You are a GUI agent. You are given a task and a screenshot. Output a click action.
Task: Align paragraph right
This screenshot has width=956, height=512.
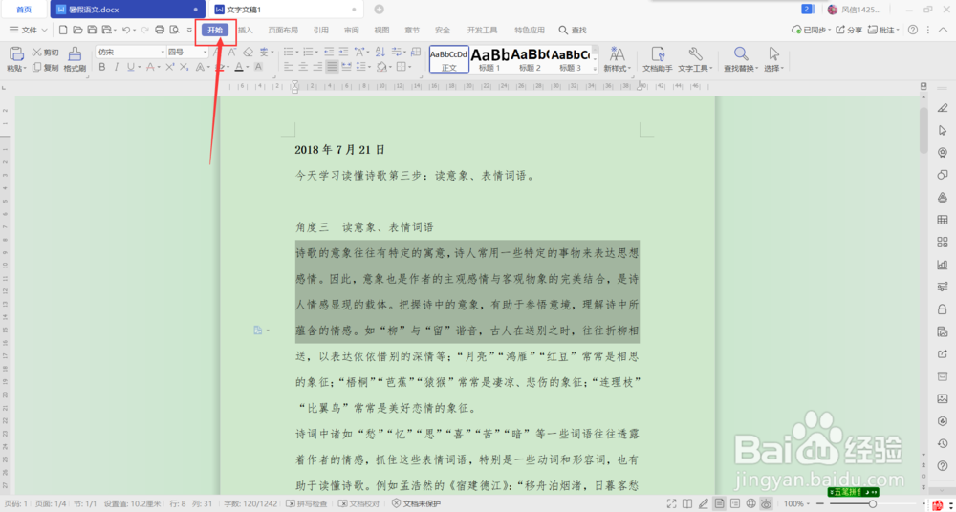317,67
